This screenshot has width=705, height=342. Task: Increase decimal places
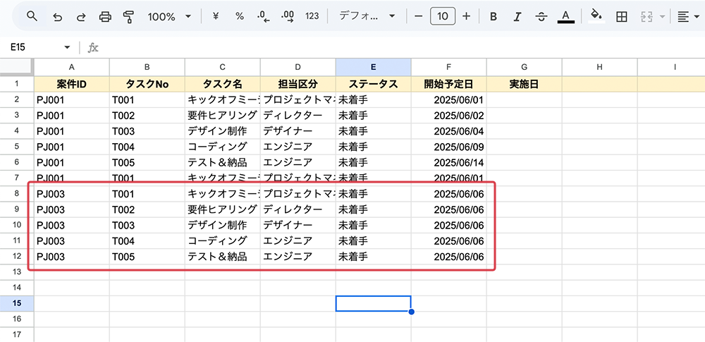(x=288, y=17)
